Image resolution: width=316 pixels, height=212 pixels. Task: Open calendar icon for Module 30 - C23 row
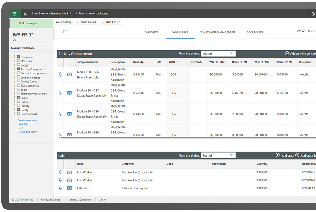(69, 93)
